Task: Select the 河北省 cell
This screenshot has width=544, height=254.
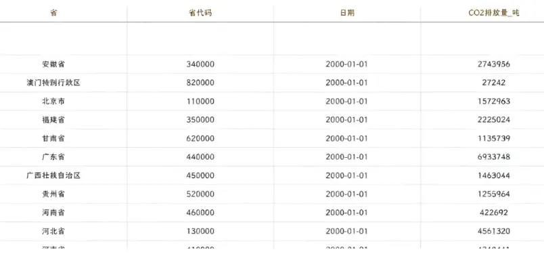Action: pyautogui.click(x=53, y=231)
